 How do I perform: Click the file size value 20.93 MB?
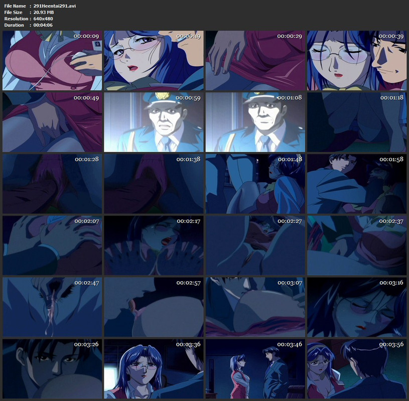pyautogui.click(x=44, y=12)
